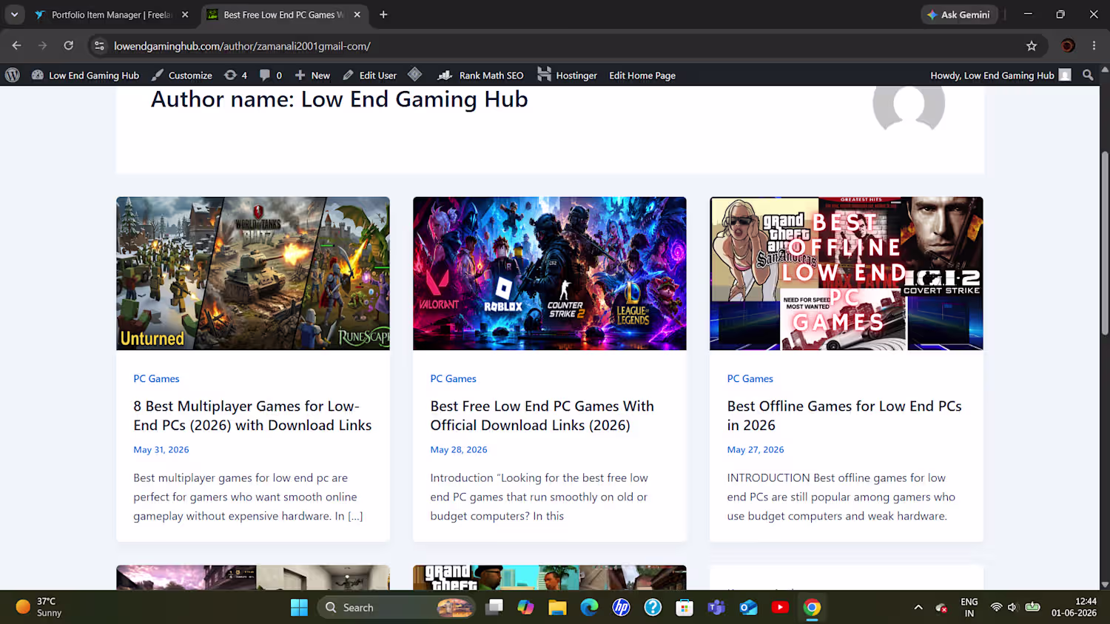Click the author avatar image
The image size is (1110, 624).
point(909,108)
